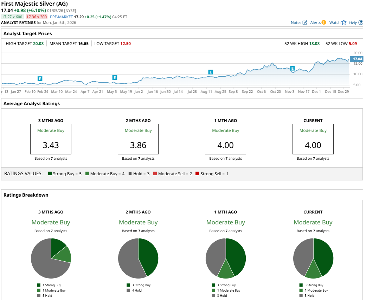
Task: Open the Help question mark icon
Action: (361, 23)
